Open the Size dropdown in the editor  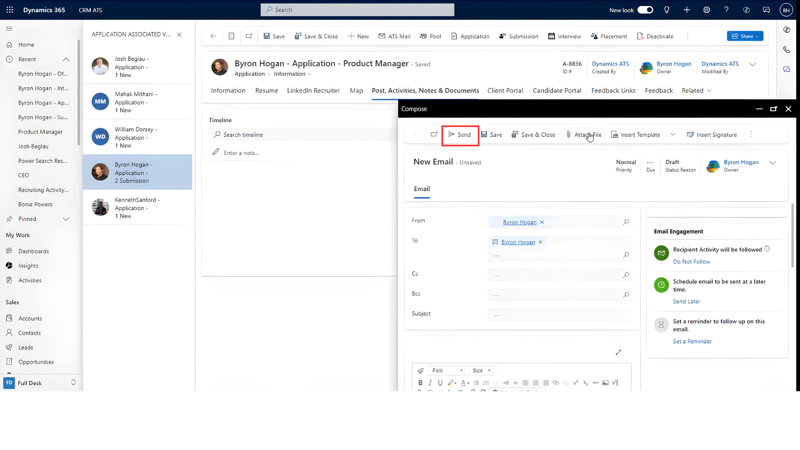tap(482, 370)
